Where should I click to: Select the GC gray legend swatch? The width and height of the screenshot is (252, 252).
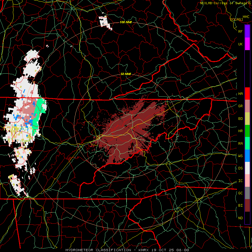247,193
